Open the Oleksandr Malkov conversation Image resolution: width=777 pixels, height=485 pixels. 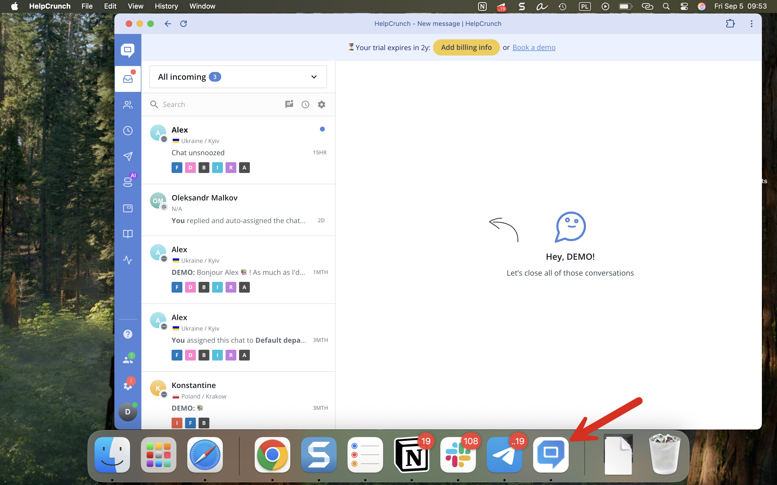(238, 210)
